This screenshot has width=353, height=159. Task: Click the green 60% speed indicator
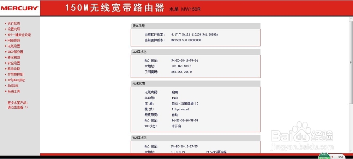point(325,156)
